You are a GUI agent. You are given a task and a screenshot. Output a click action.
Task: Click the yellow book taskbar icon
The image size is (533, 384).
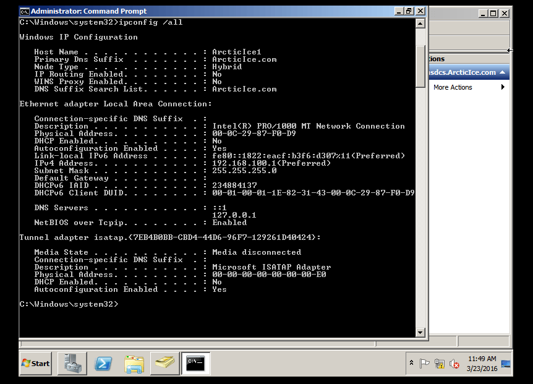click(x=164, y=363)
